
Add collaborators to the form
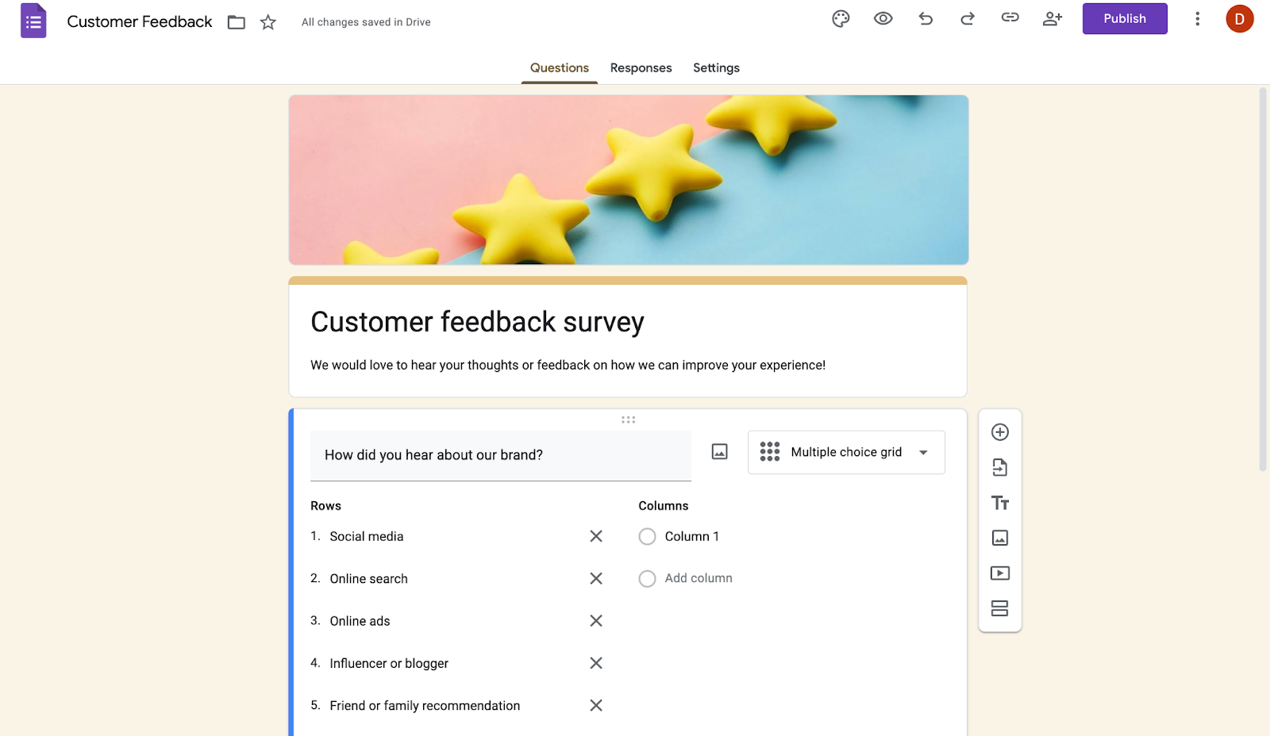[x=1052, y=18]
